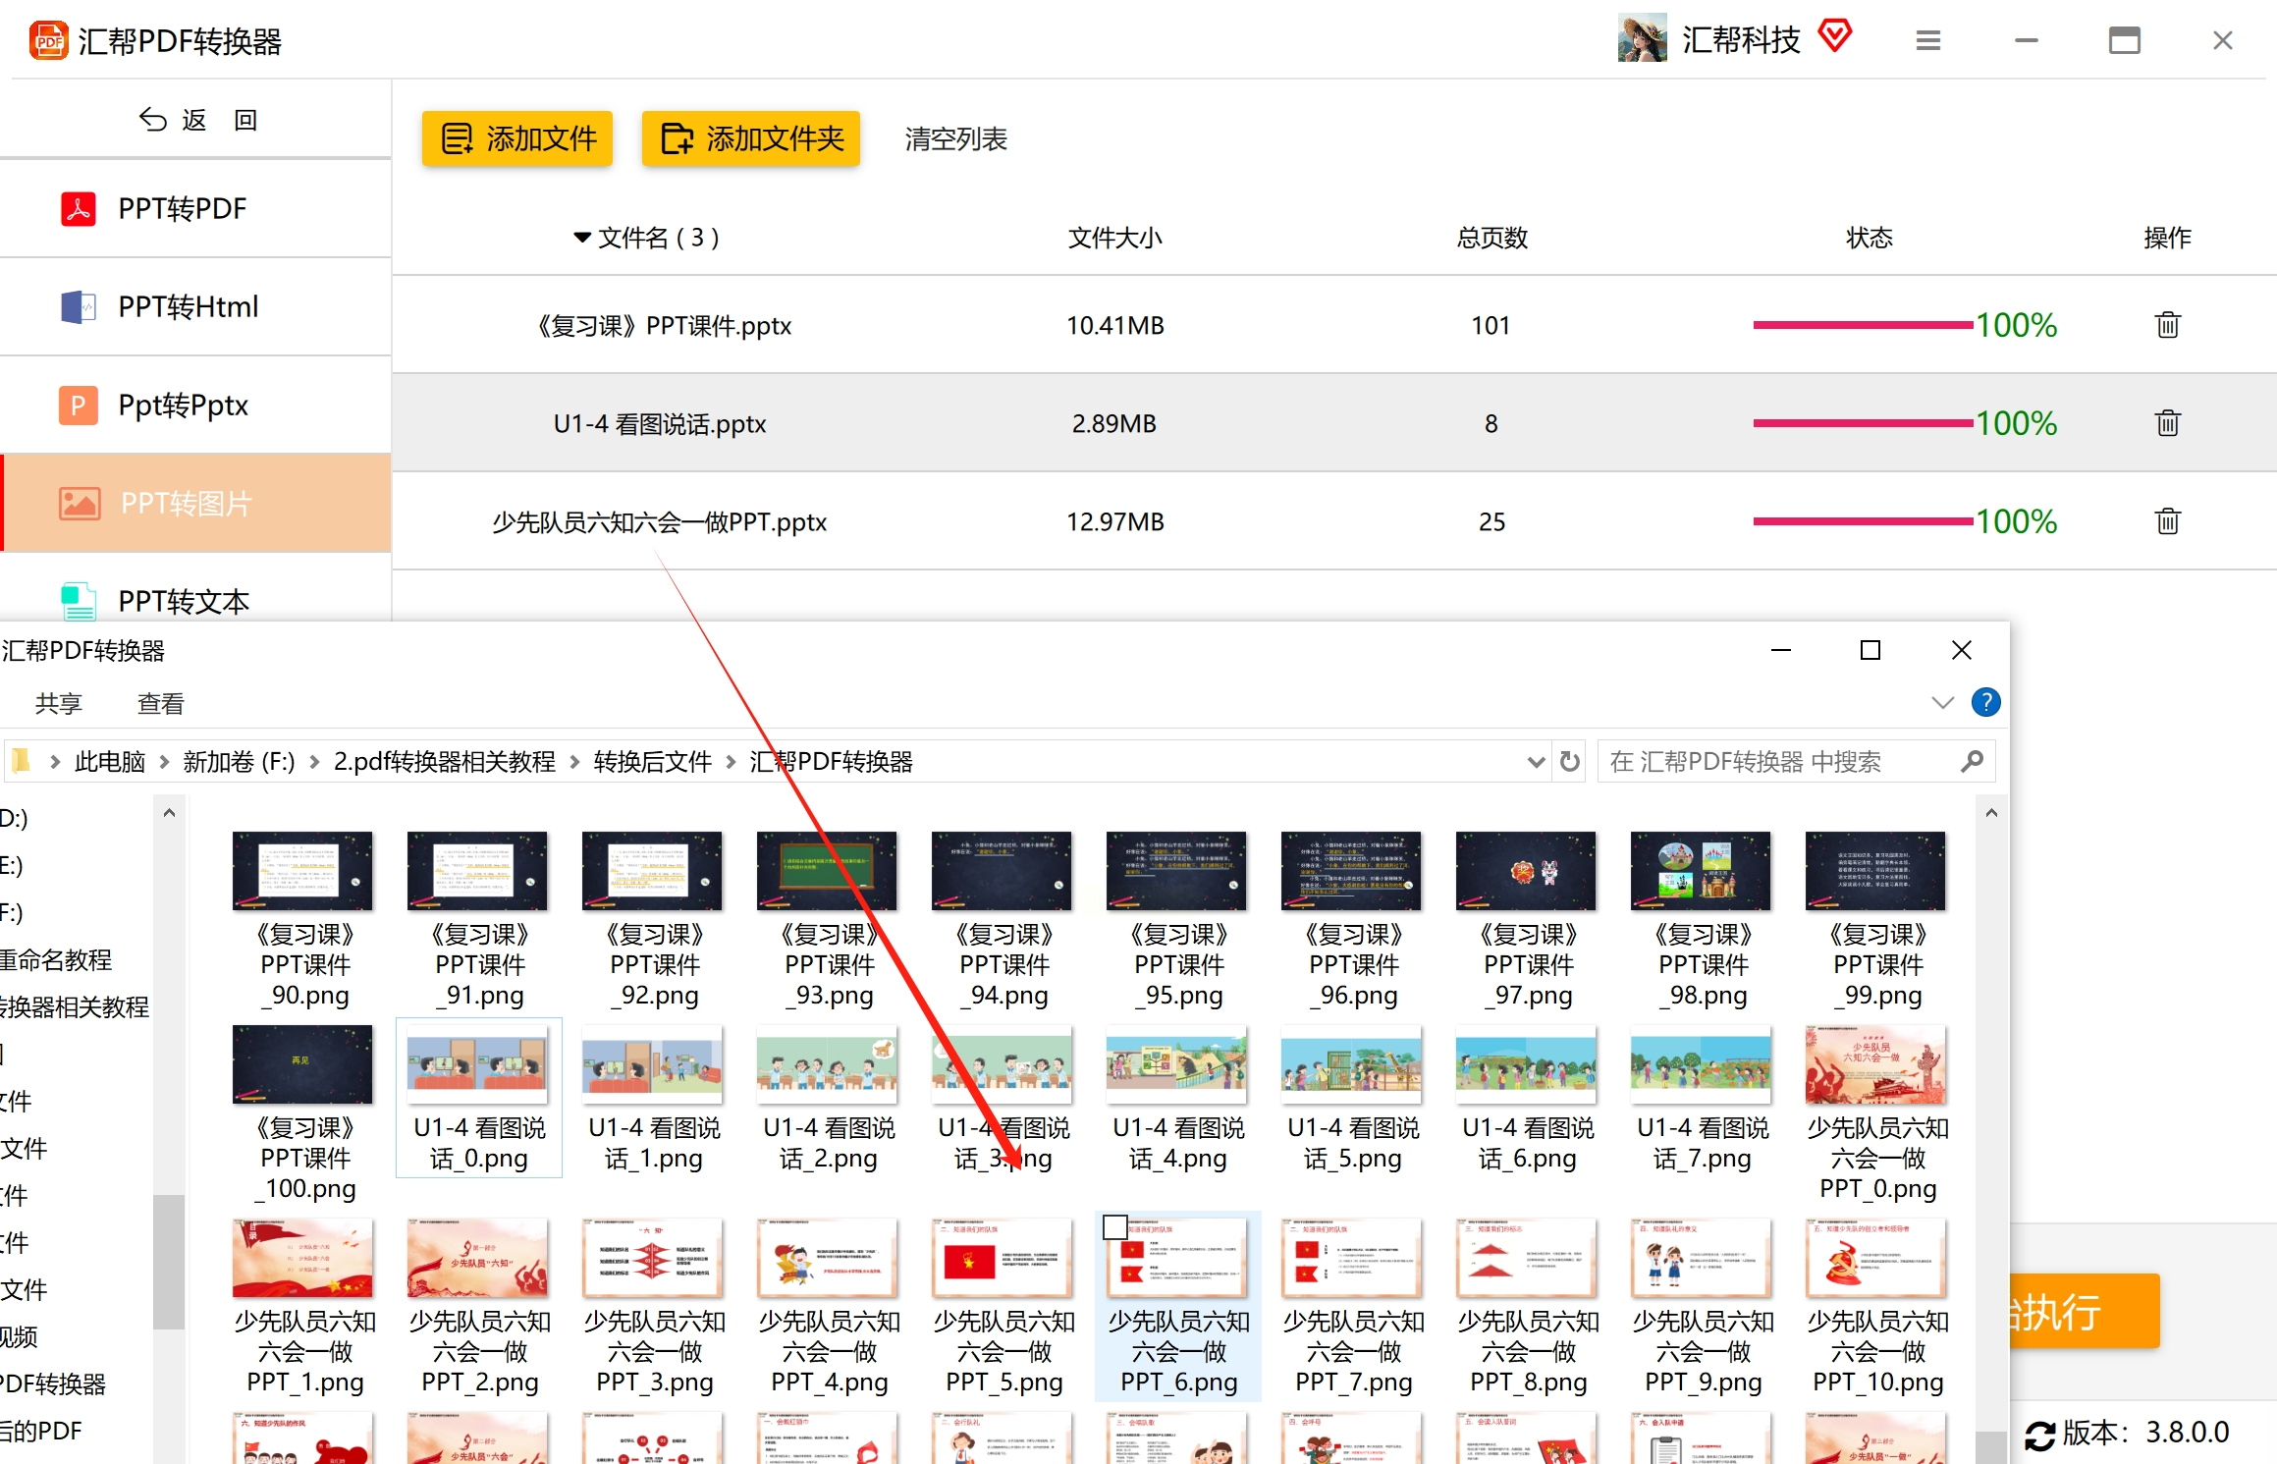This screenshot has height=1464, width=2277.
Task: Click the 添加文件 button
Action: click(517, 139)
